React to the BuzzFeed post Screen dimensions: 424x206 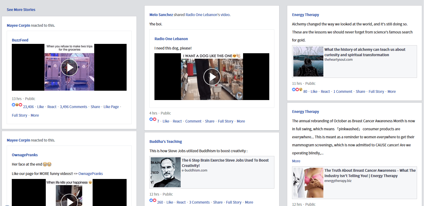(52, 107)
